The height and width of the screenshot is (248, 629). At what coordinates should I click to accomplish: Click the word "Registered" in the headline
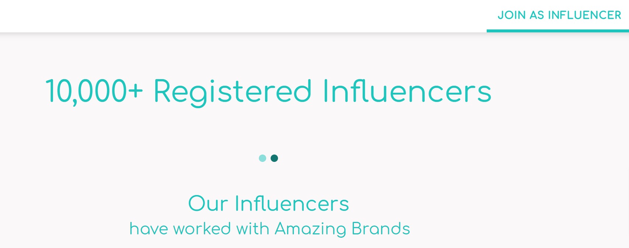click(233, 91)
